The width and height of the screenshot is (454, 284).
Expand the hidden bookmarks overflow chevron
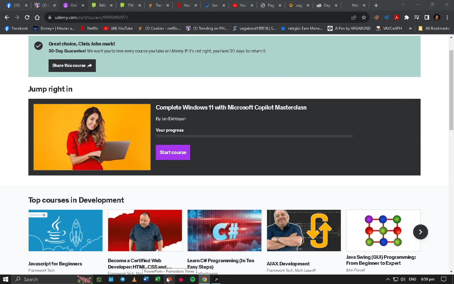coord(410,28)
